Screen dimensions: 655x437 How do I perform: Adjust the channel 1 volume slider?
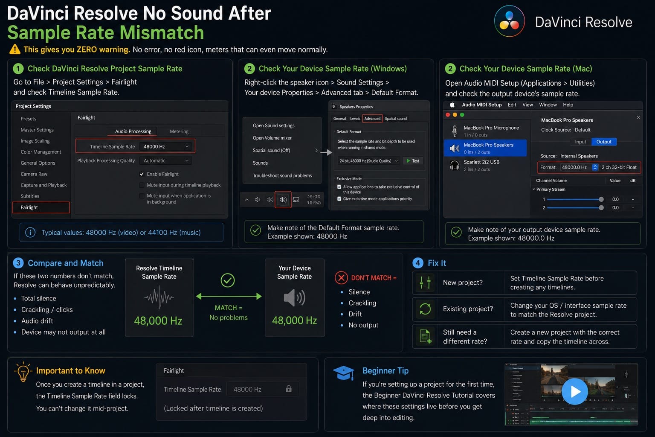575,199
